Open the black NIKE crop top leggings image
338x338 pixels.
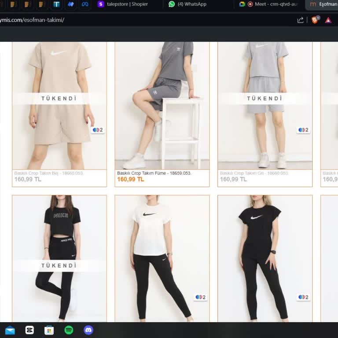point(59,259)
